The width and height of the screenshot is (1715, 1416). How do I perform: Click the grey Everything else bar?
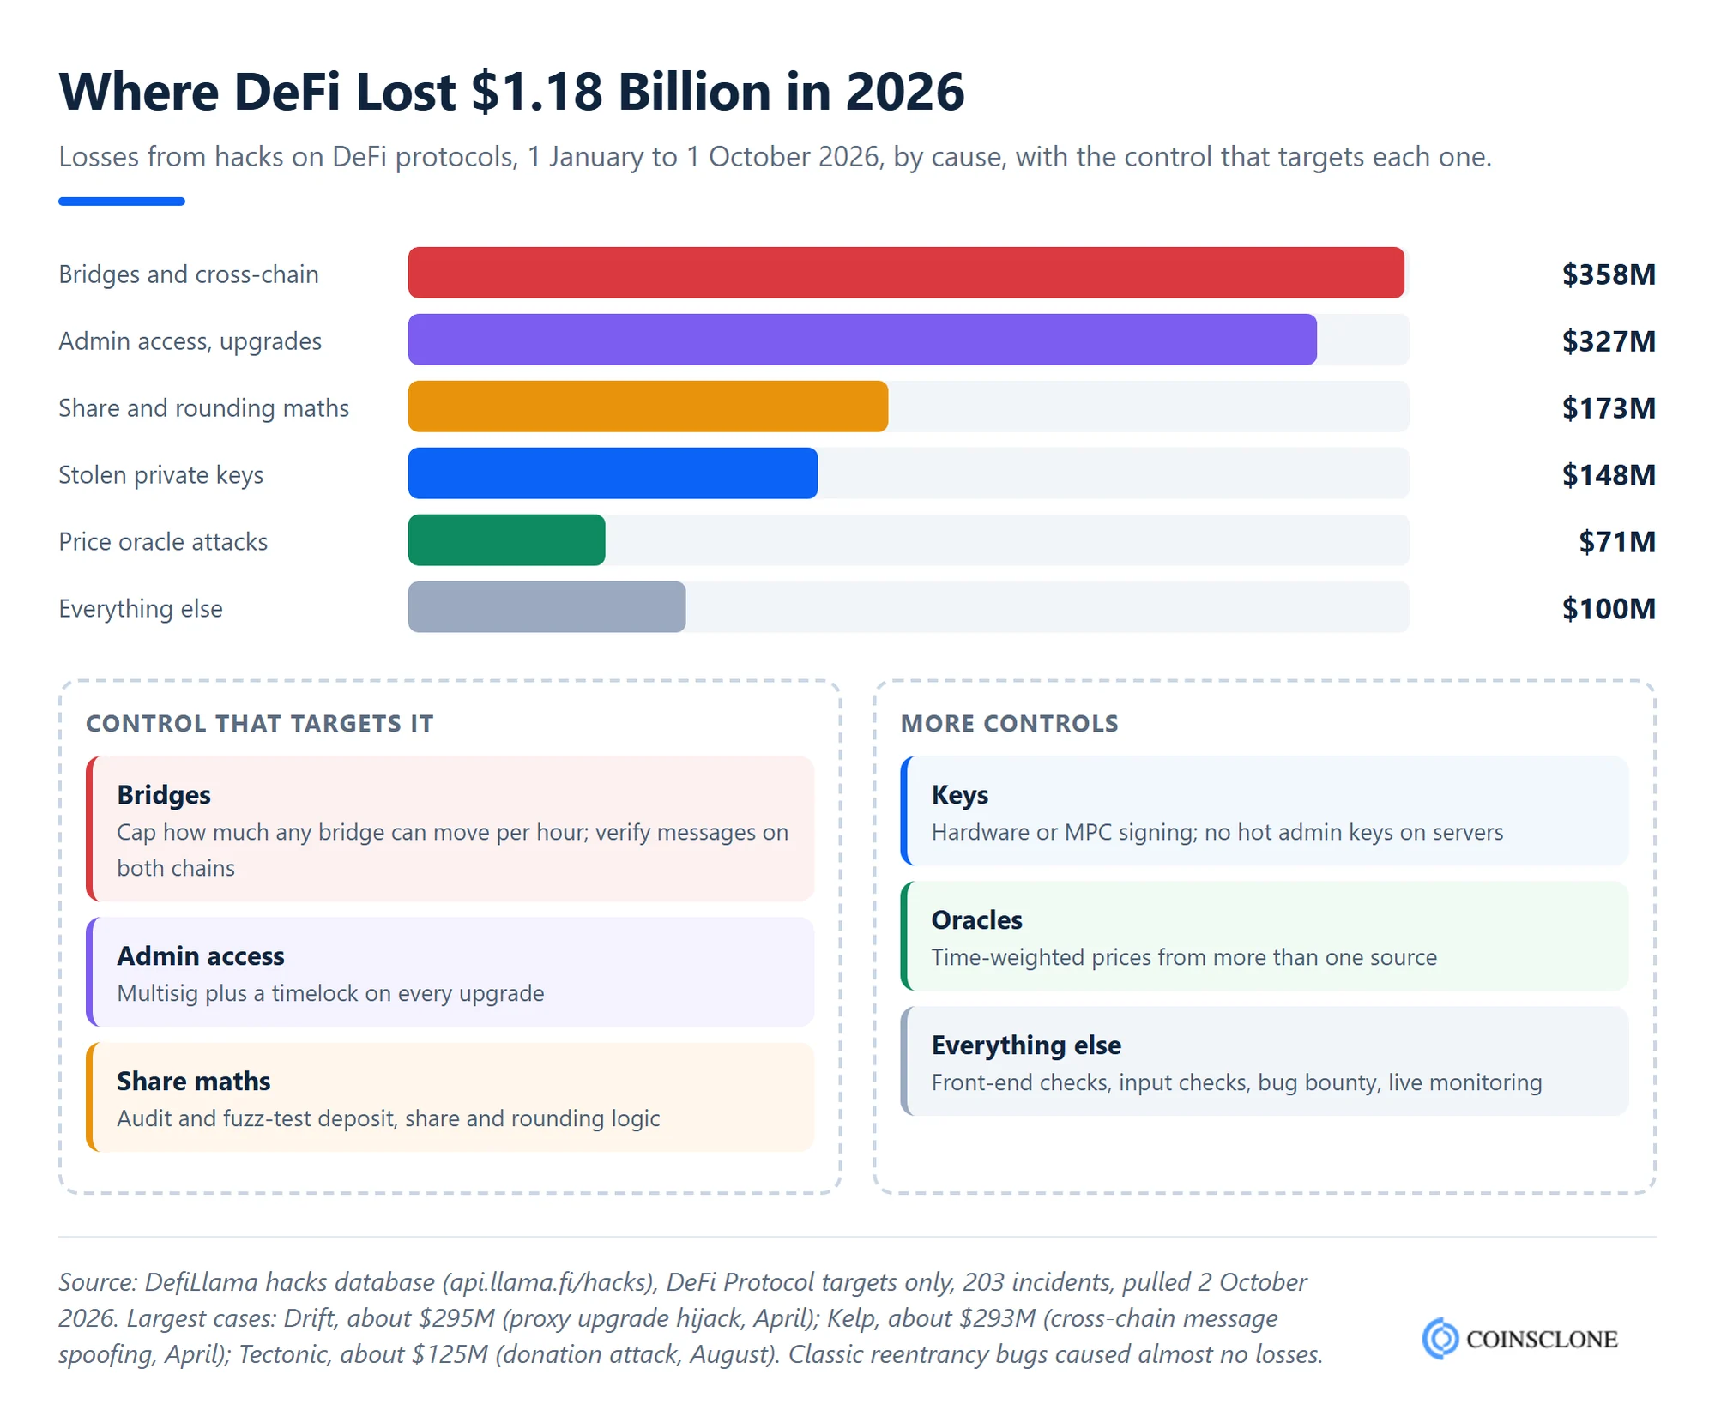(x=547, y=607)
